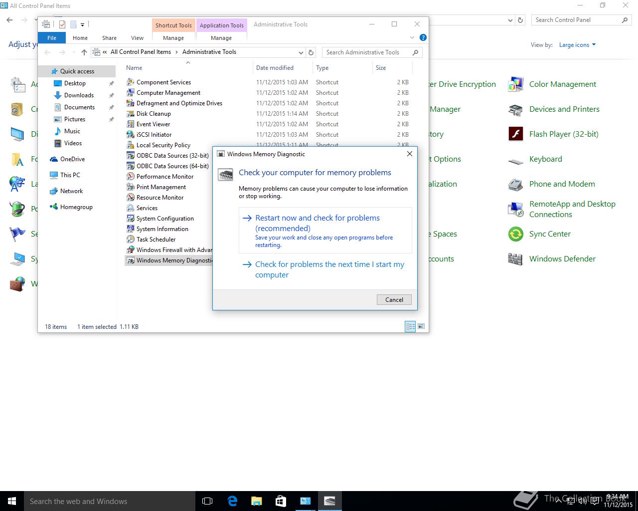Choose Restart now and check for problems
This screenshot has height=511, width=638.
point(317,223)
